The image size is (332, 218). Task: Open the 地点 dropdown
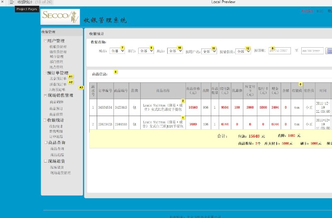(175, 51)
